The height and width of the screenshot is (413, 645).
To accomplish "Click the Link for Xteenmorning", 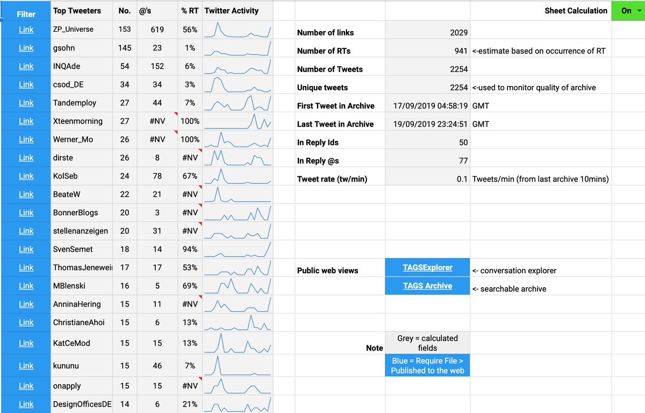I will pos(26,121).
